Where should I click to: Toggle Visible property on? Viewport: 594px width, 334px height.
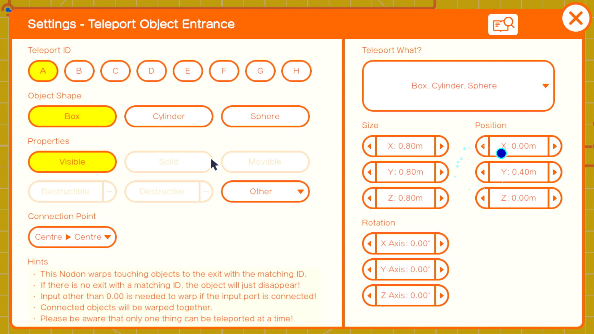[72, 161]
